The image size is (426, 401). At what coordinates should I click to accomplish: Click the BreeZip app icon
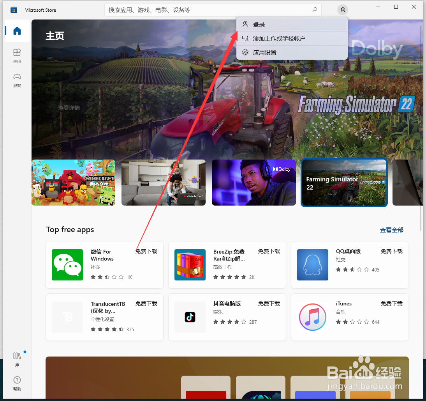click(x=190, y=264)
